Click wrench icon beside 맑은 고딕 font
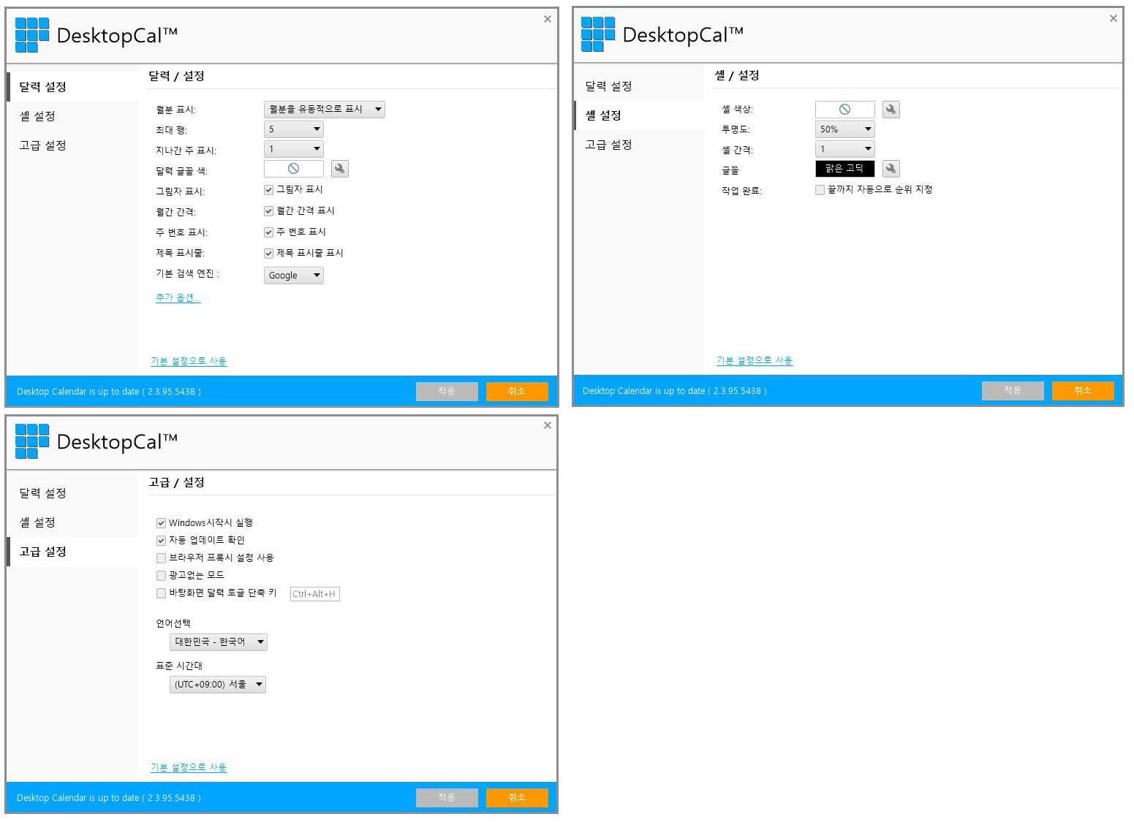 pos(891,169)
